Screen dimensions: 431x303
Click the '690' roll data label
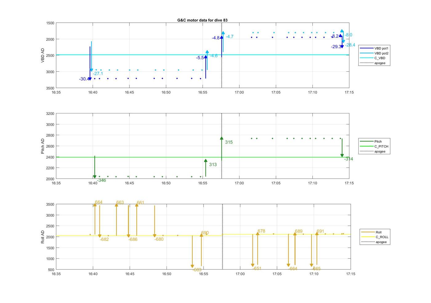pyautogui.click(x=205, y=233)
